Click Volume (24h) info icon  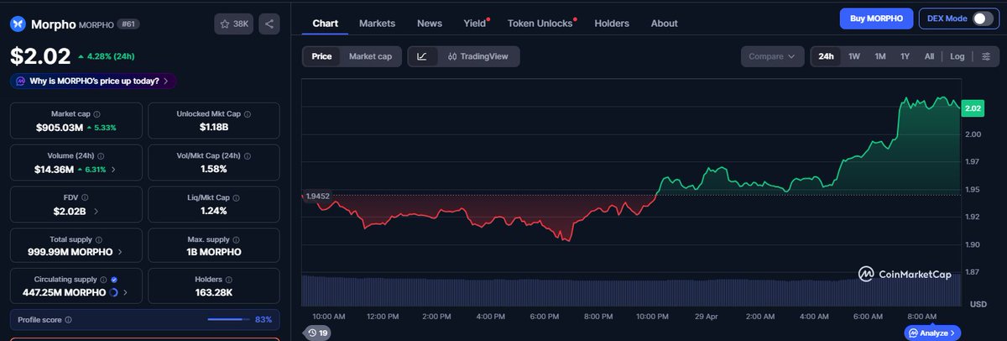click(x=101, y=155)
